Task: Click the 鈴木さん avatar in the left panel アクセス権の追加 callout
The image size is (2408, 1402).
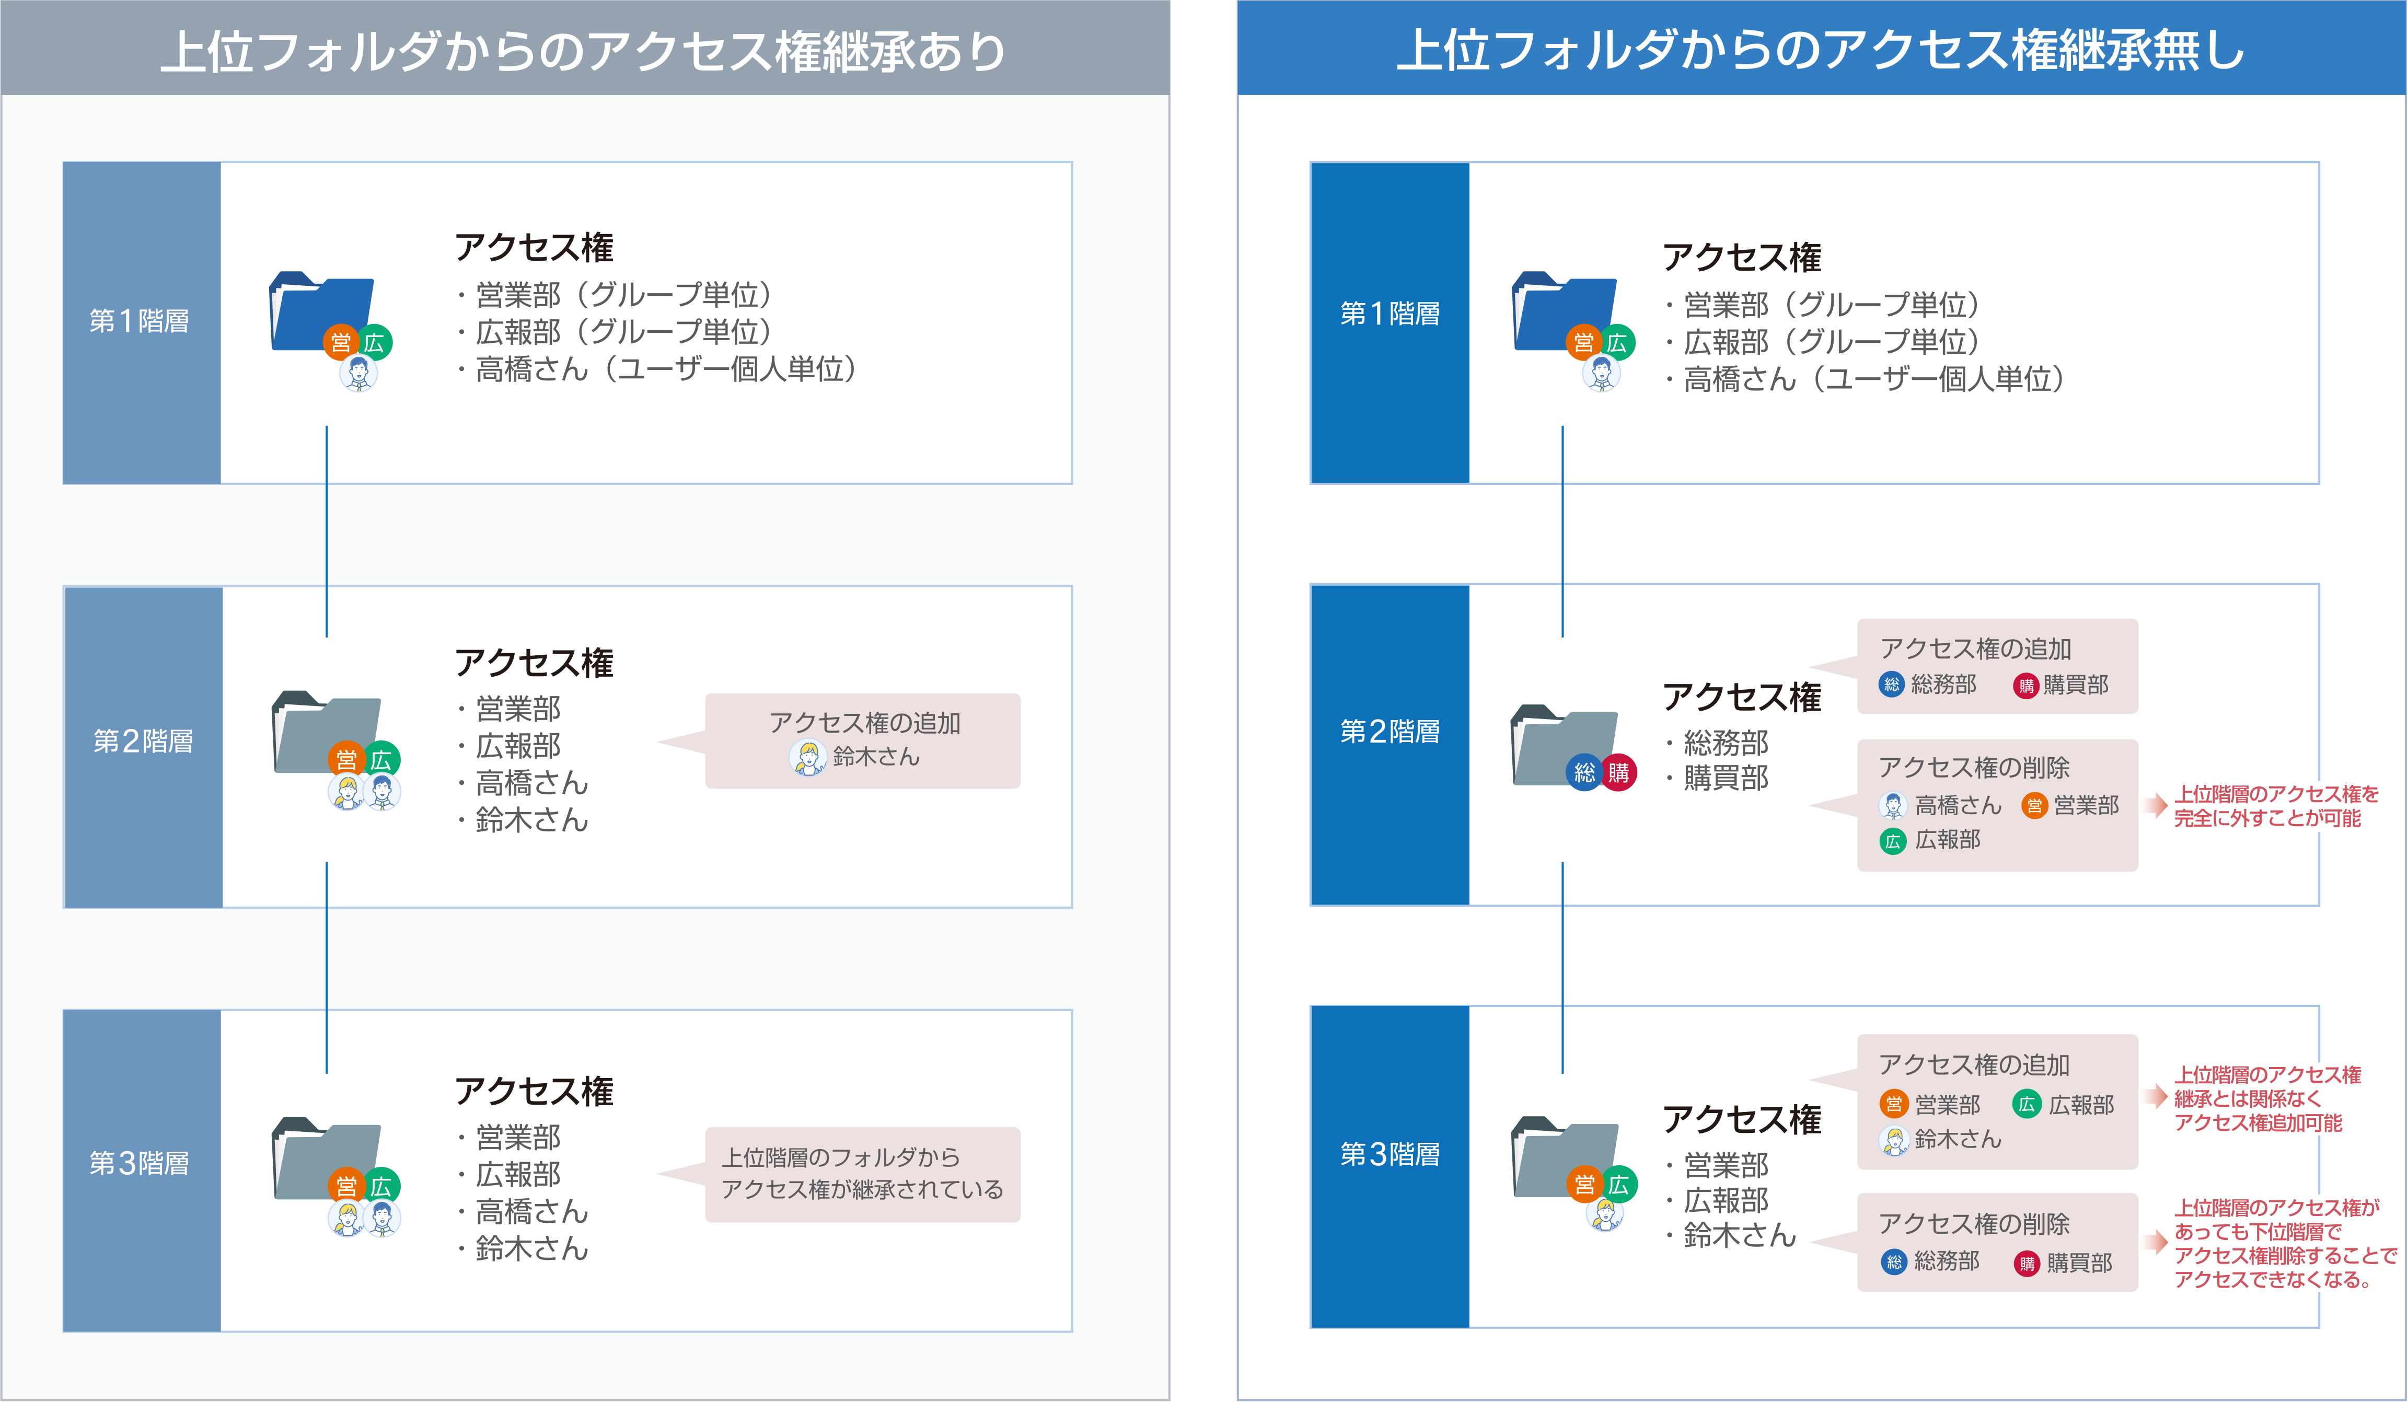Action: click(x=807, y=758)
